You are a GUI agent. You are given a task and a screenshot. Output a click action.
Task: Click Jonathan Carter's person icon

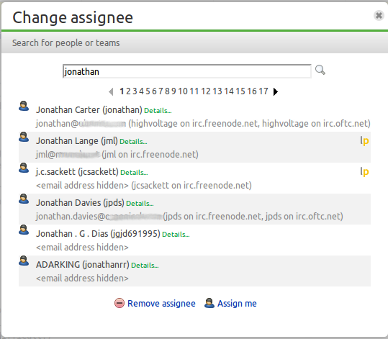pyautogui.click(x=24, y=106)
